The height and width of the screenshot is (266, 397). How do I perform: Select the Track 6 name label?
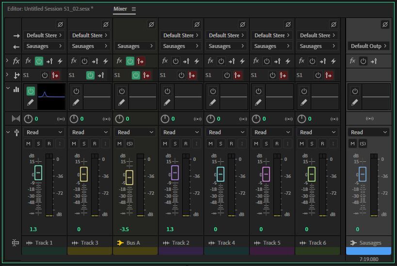pos(318,243)
